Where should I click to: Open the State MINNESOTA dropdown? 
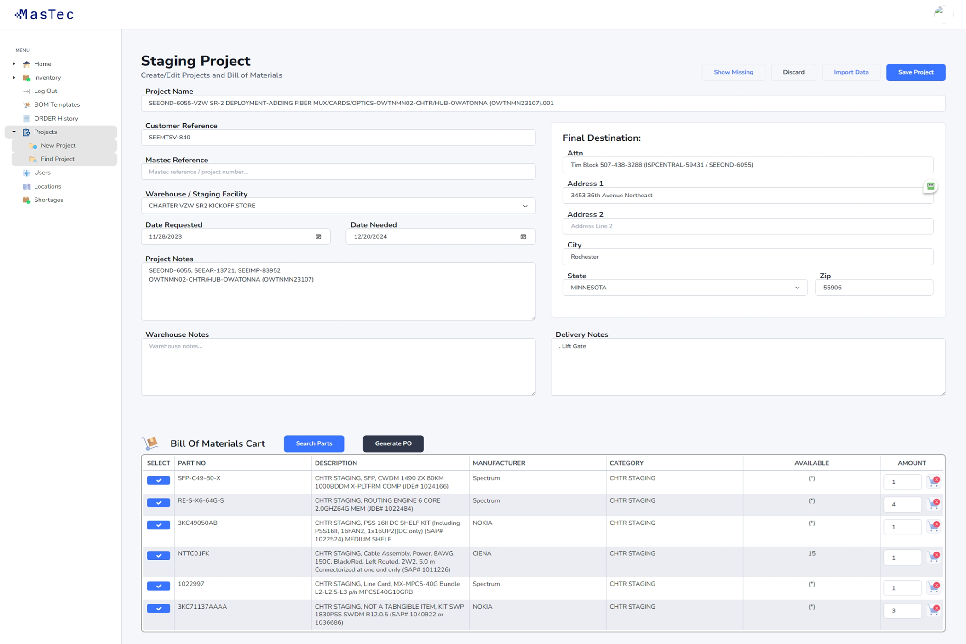pyautogui.click(x=685, y=287)
